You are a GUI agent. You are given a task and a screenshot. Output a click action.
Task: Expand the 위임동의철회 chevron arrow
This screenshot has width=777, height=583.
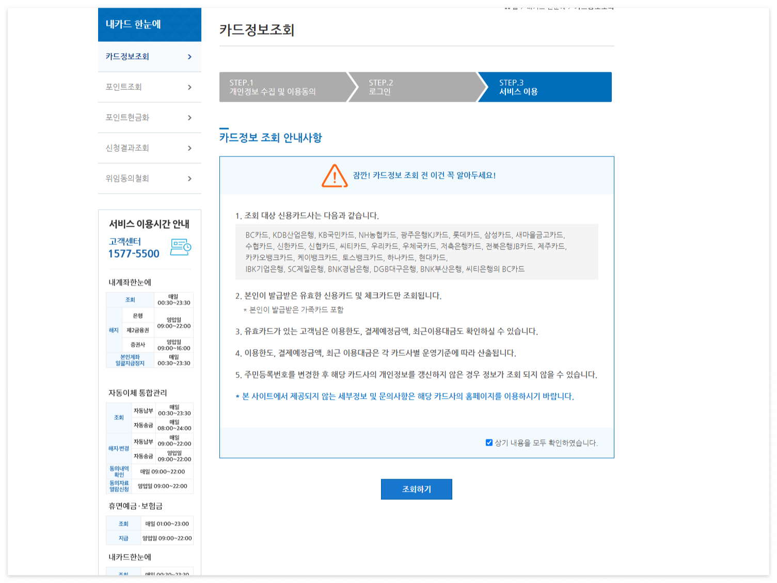tap(189, 179)
